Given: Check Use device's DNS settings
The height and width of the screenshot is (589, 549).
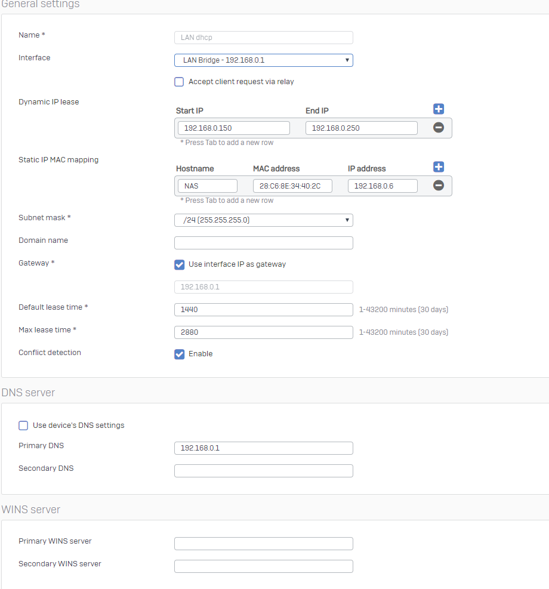Looking at the screenshot, I should (x=23, y=425).
